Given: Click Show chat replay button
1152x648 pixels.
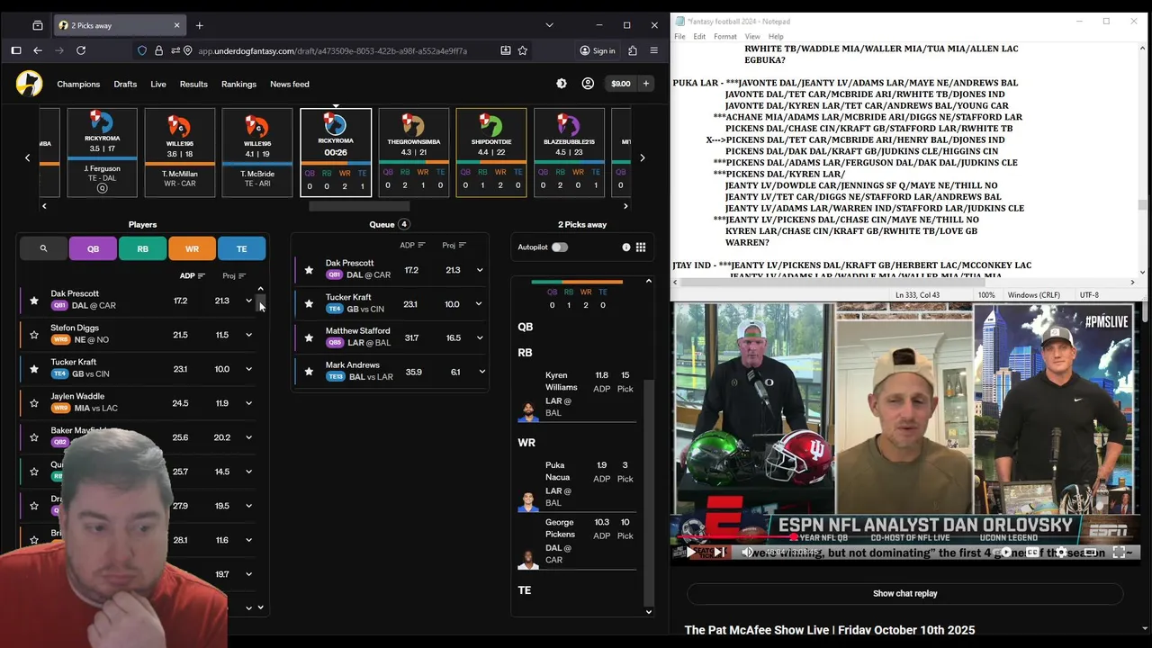Looking at the screenshot, I should (x=904, y=593).
